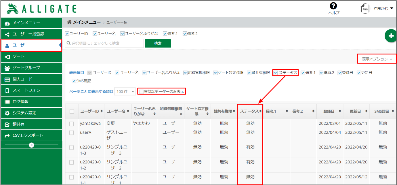Click the 2022/05/12 update date cell
397x185 pixels.
click(356, 177)
